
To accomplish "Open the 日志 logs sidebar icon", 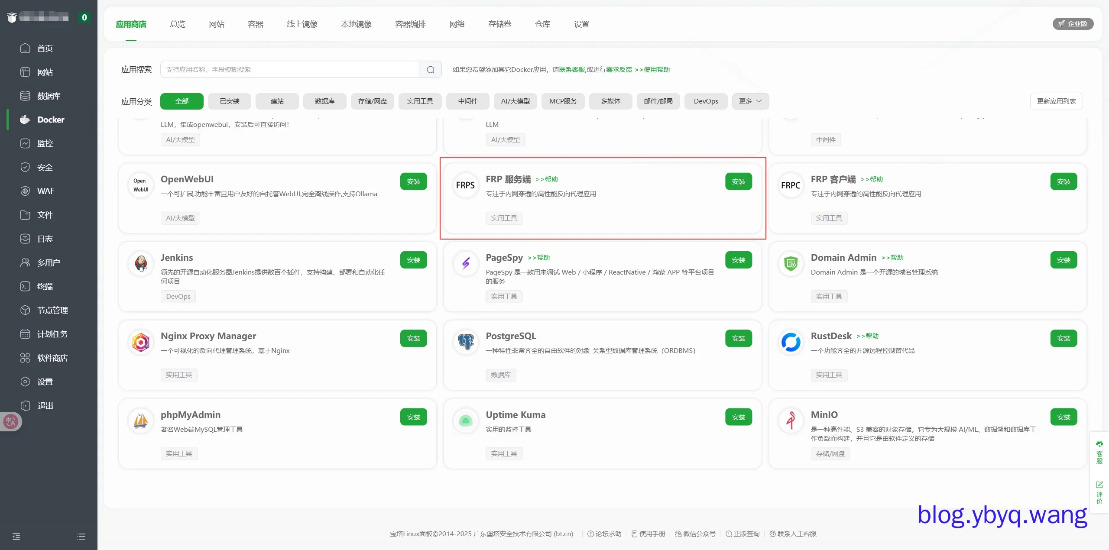I will (x=25, y=239).
